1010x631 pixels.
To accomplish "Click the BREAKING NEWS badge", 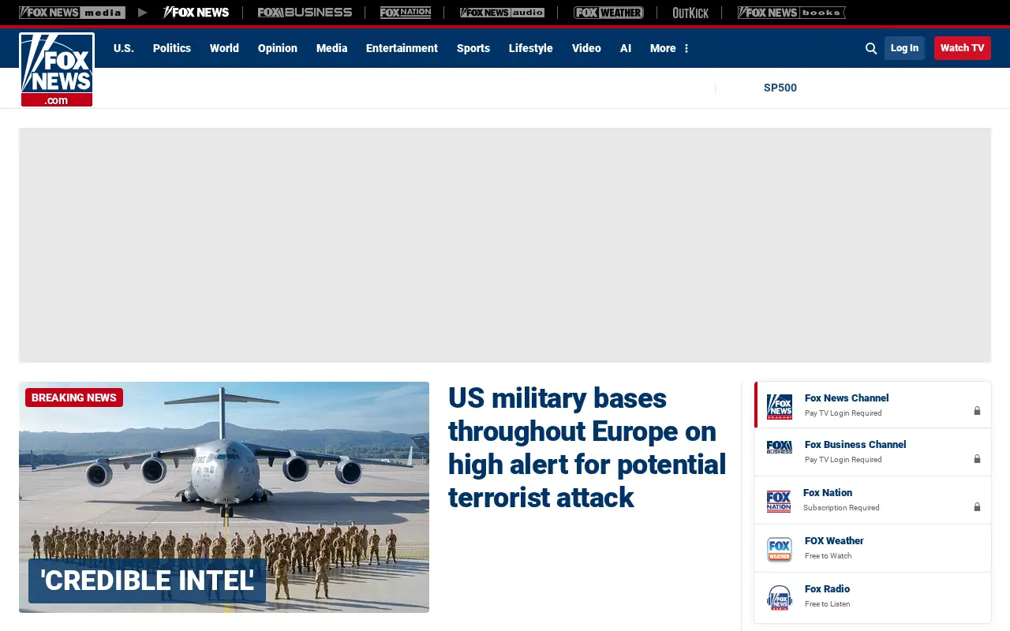I will [74, 398].
